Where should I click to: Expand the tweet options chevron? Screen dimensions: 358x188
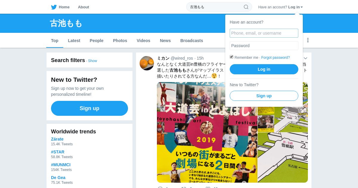pyautogui.click(x=305, y=58)
